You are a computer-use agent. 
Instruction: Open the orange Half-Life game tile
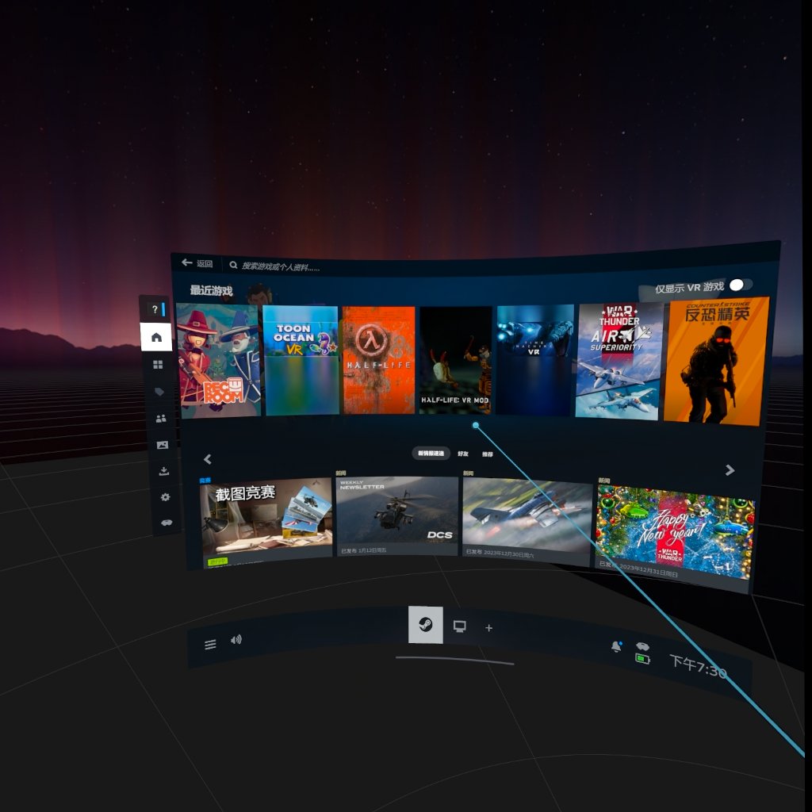click(378, 361)
